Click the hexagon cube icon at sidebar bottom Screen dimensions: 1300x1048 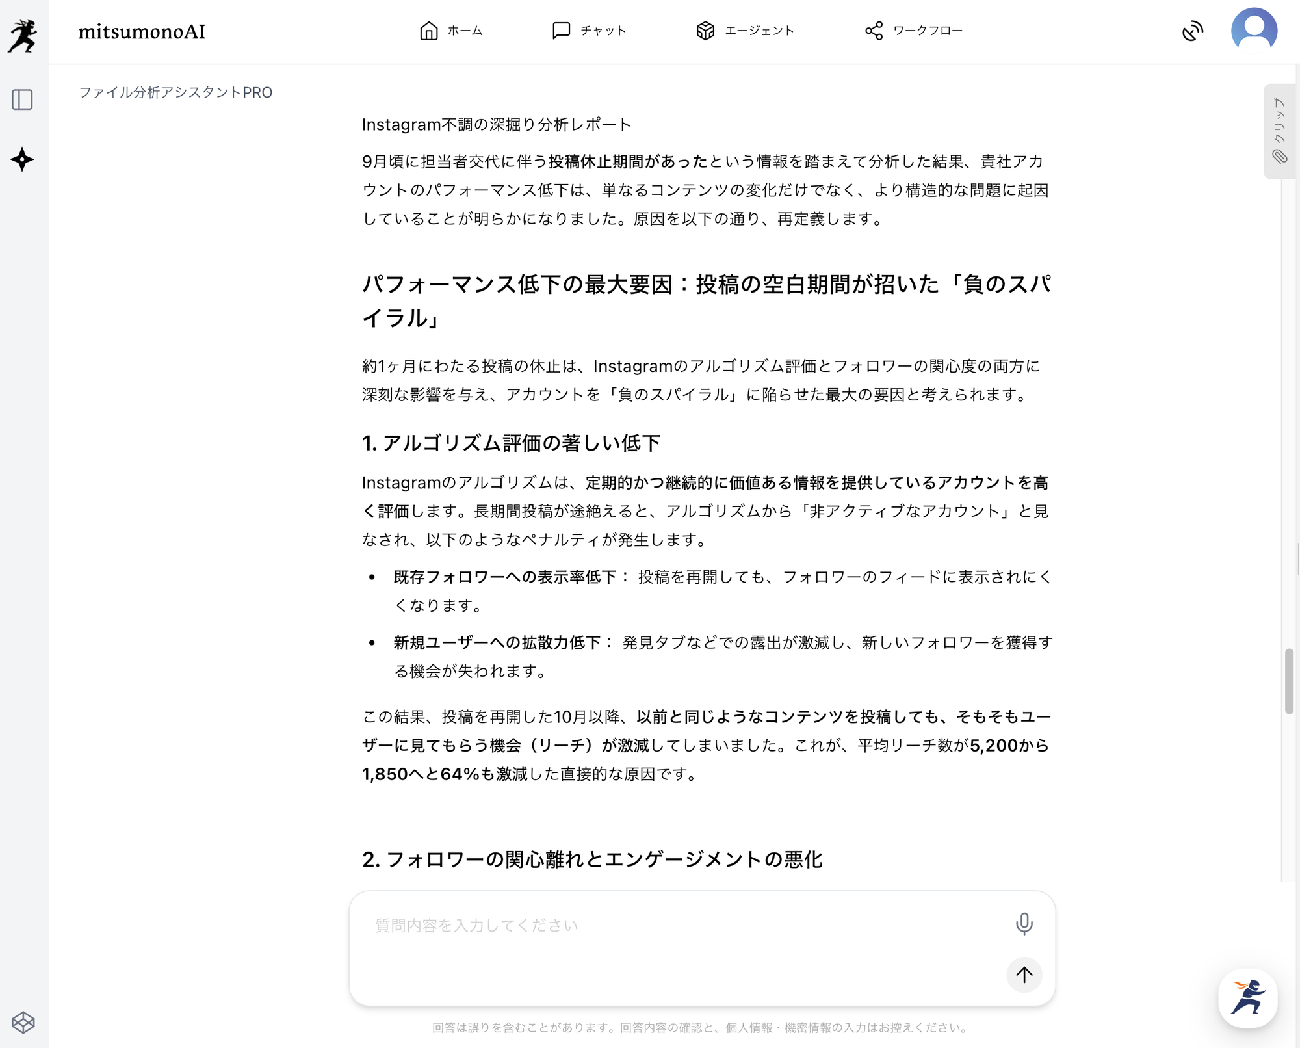point(23,1023)
